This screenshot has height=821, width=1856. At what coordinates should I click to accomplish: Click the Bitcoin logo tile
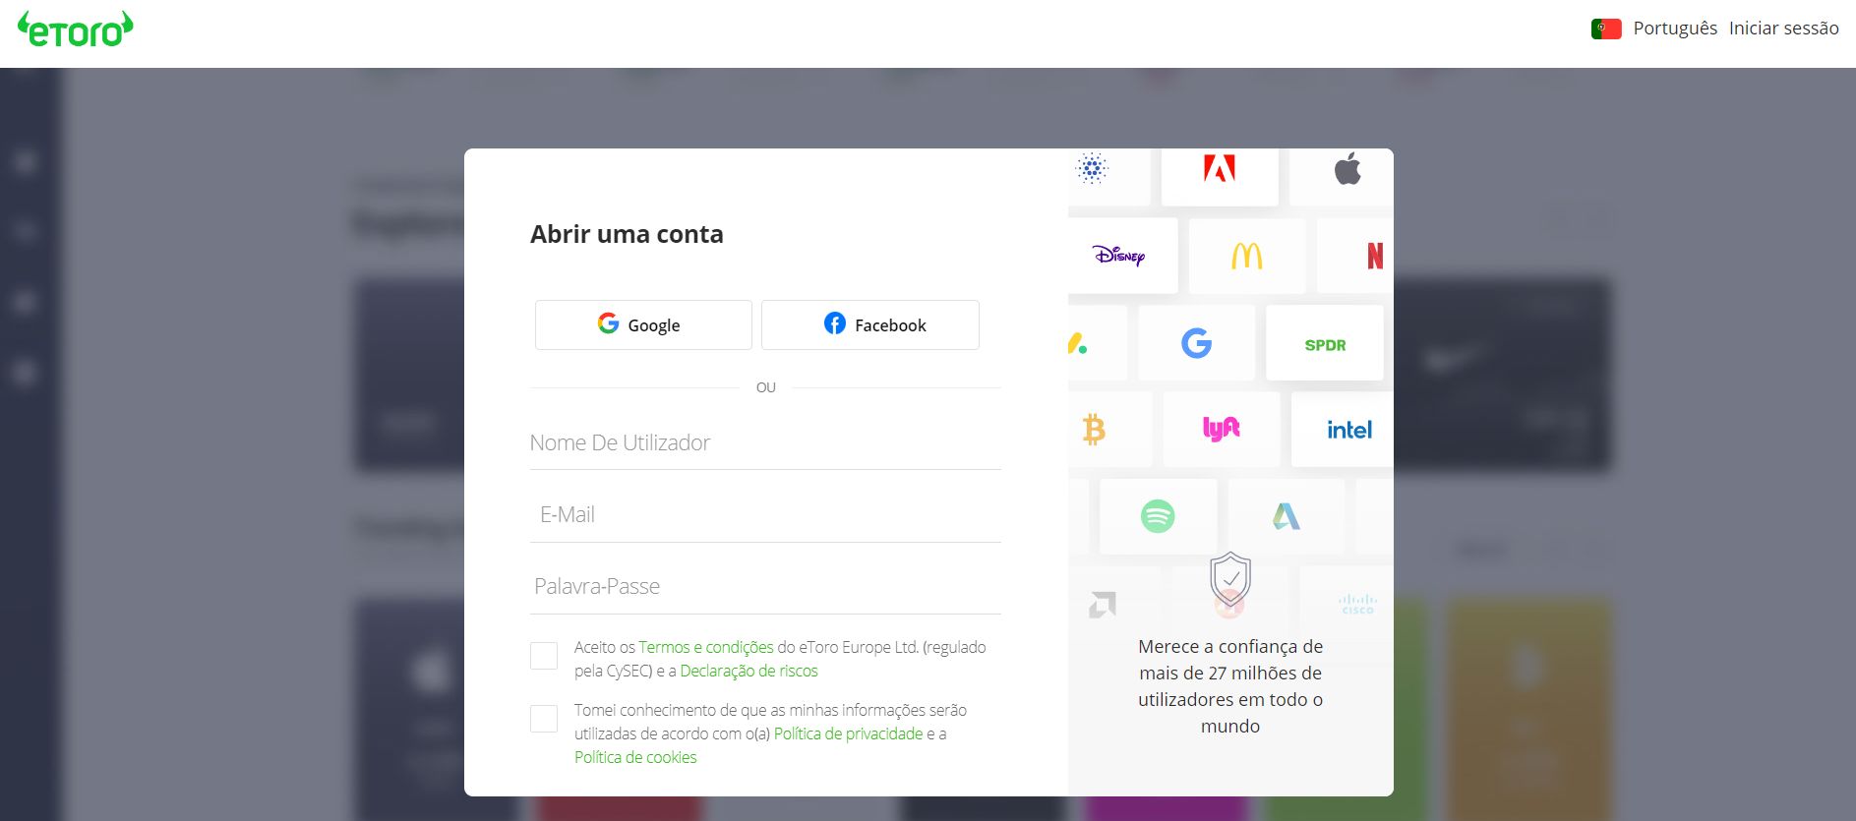click(1109, 430)
